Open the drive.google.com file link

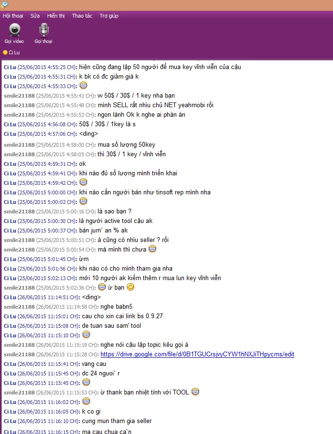(197, 354)
